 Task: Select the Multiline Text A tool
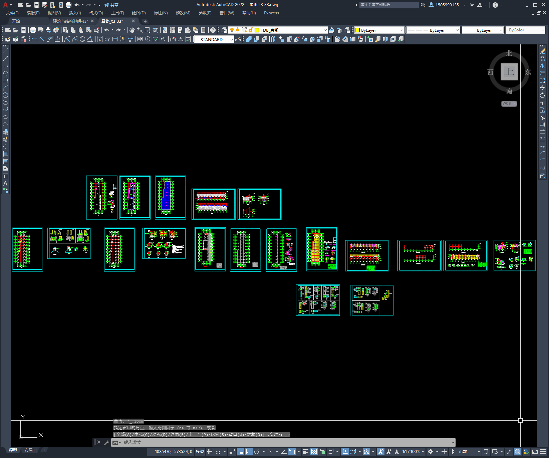pos(5,183)
